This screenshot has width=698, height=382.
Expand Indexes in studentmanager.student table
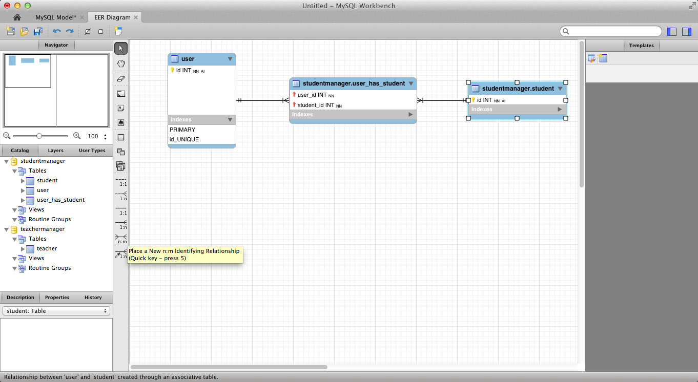pos(560,110)
